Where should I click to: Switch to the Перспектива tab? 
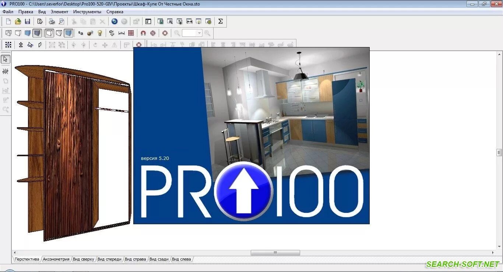[x=27, y=259]
